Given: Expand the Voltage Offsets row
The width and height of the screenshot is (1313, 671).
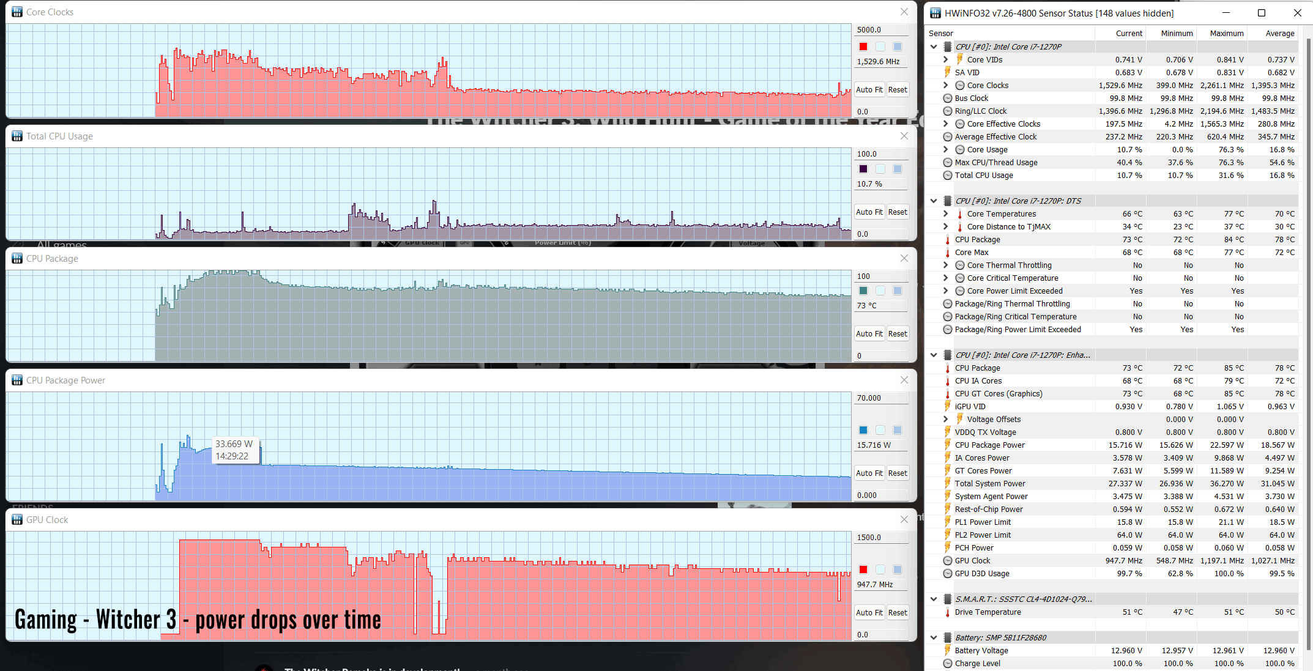Looking at the screenshot, I should tap(945, 419).
